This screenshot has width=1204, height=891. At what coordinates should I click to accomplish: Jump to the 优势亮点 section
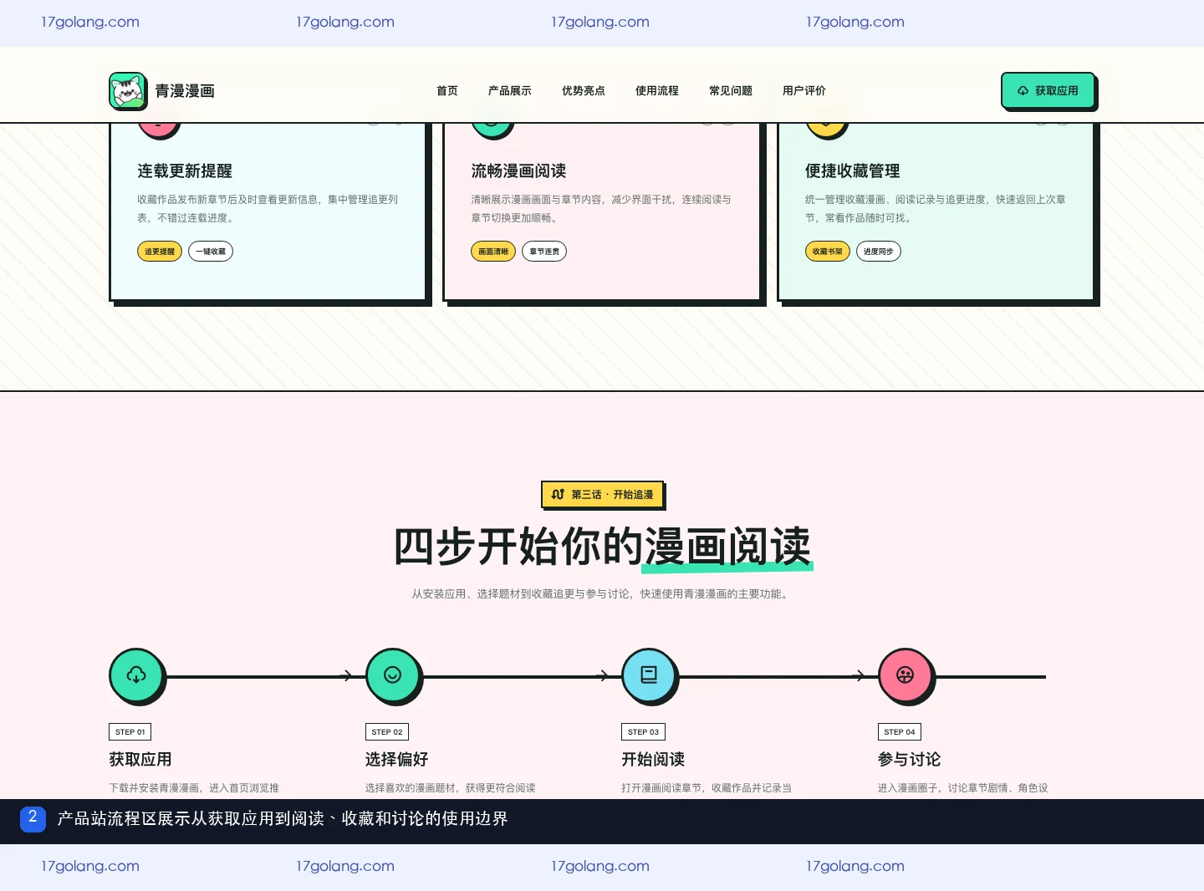tap(584, 90)
